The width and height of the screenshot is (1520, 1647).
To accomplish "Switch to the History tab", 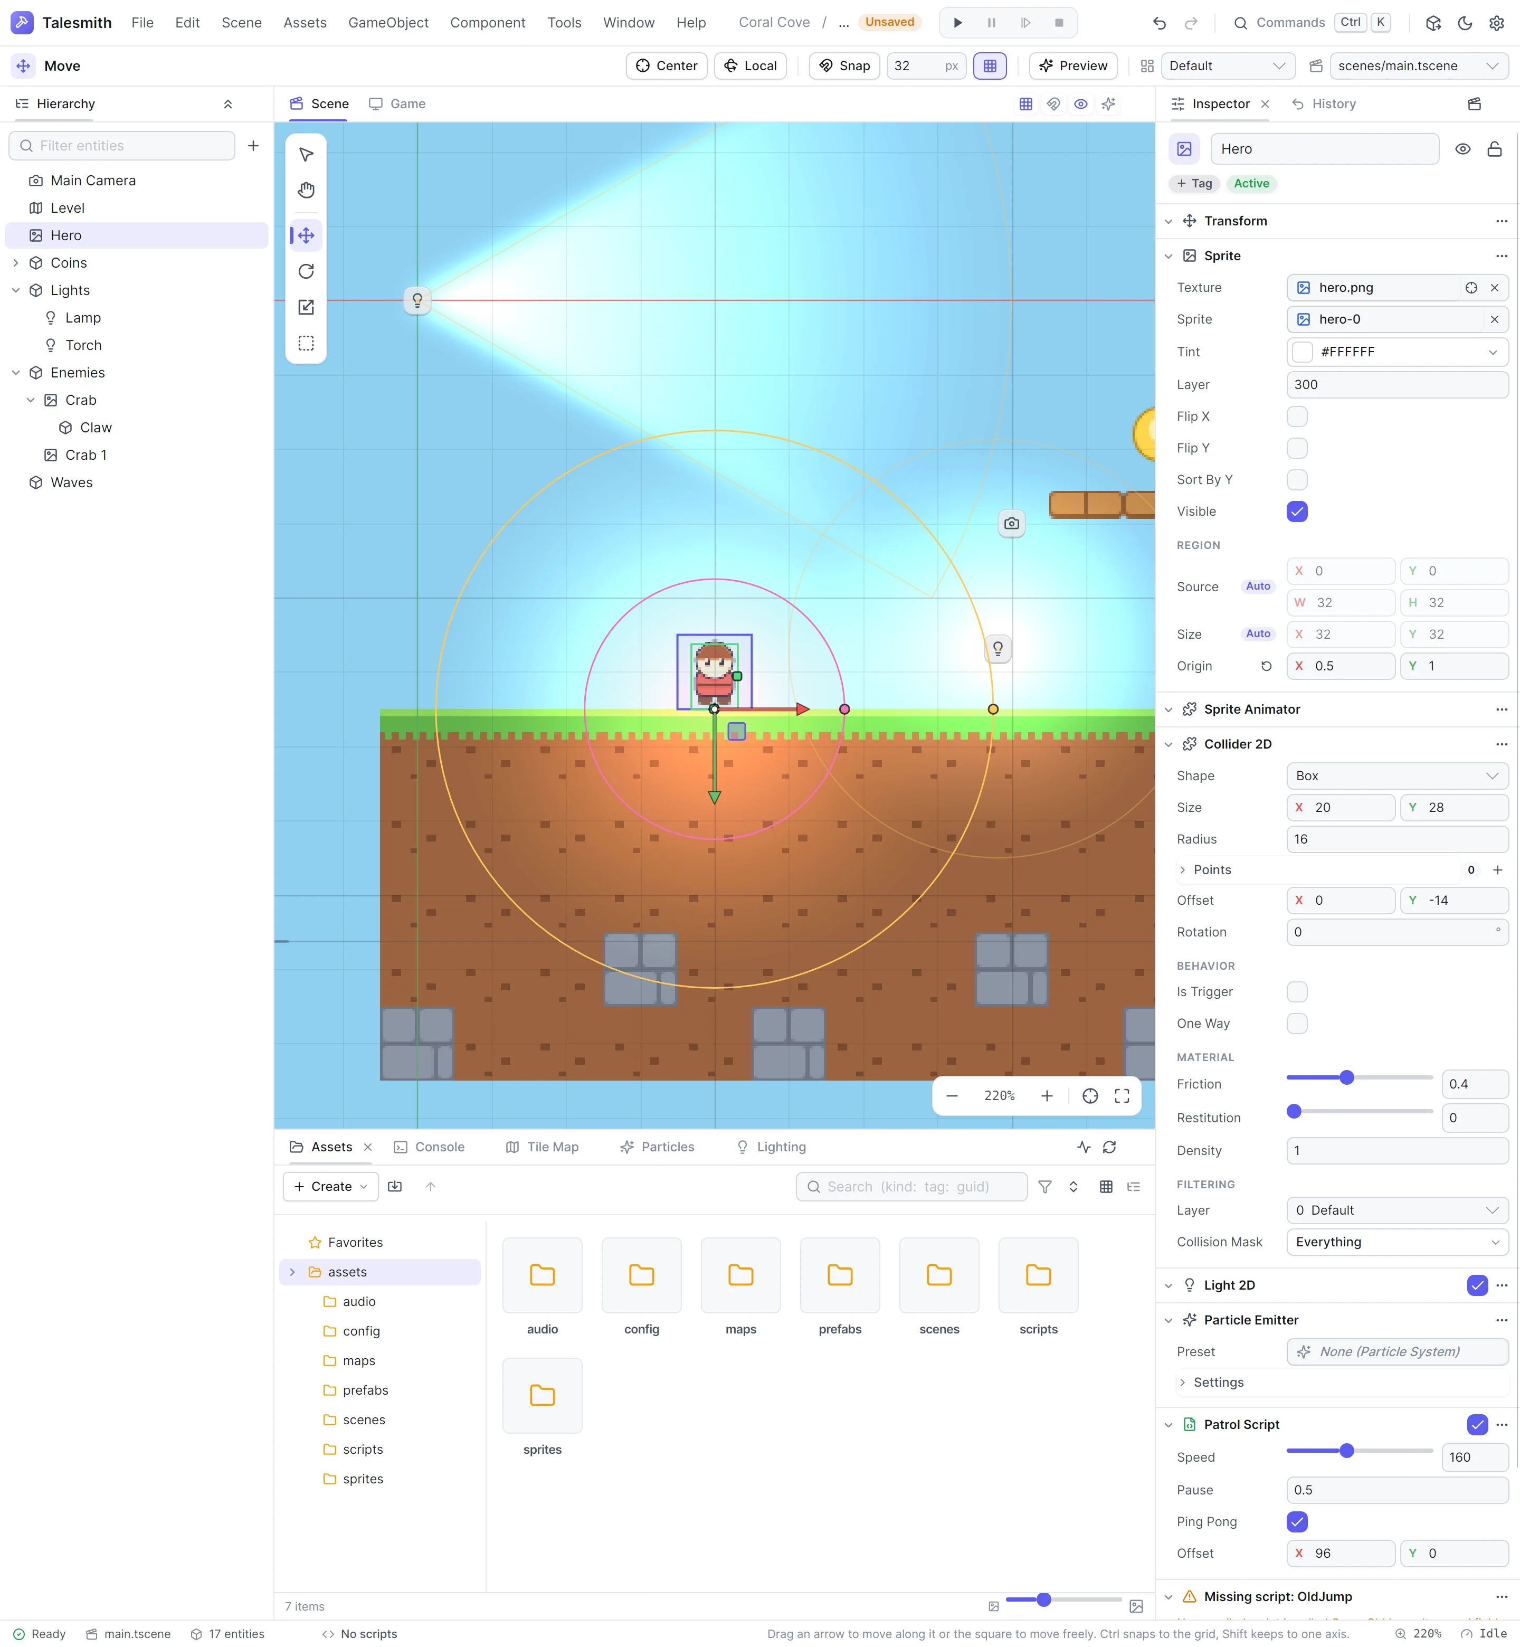I will pyautogui.click(x=1324, y=103).
